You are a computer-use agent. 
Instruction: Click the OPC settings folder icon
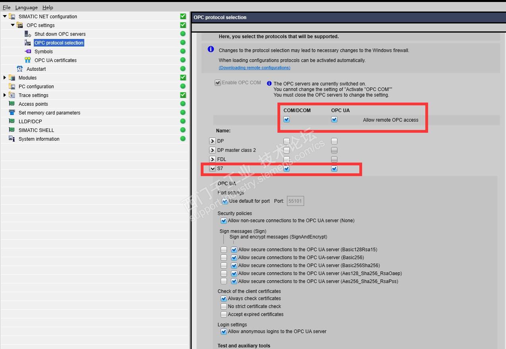pos(20,25)
